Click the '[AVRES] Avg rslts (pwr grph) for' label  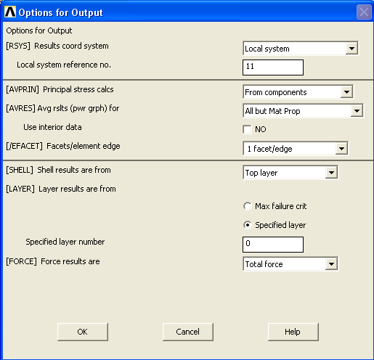pos(62,108)
